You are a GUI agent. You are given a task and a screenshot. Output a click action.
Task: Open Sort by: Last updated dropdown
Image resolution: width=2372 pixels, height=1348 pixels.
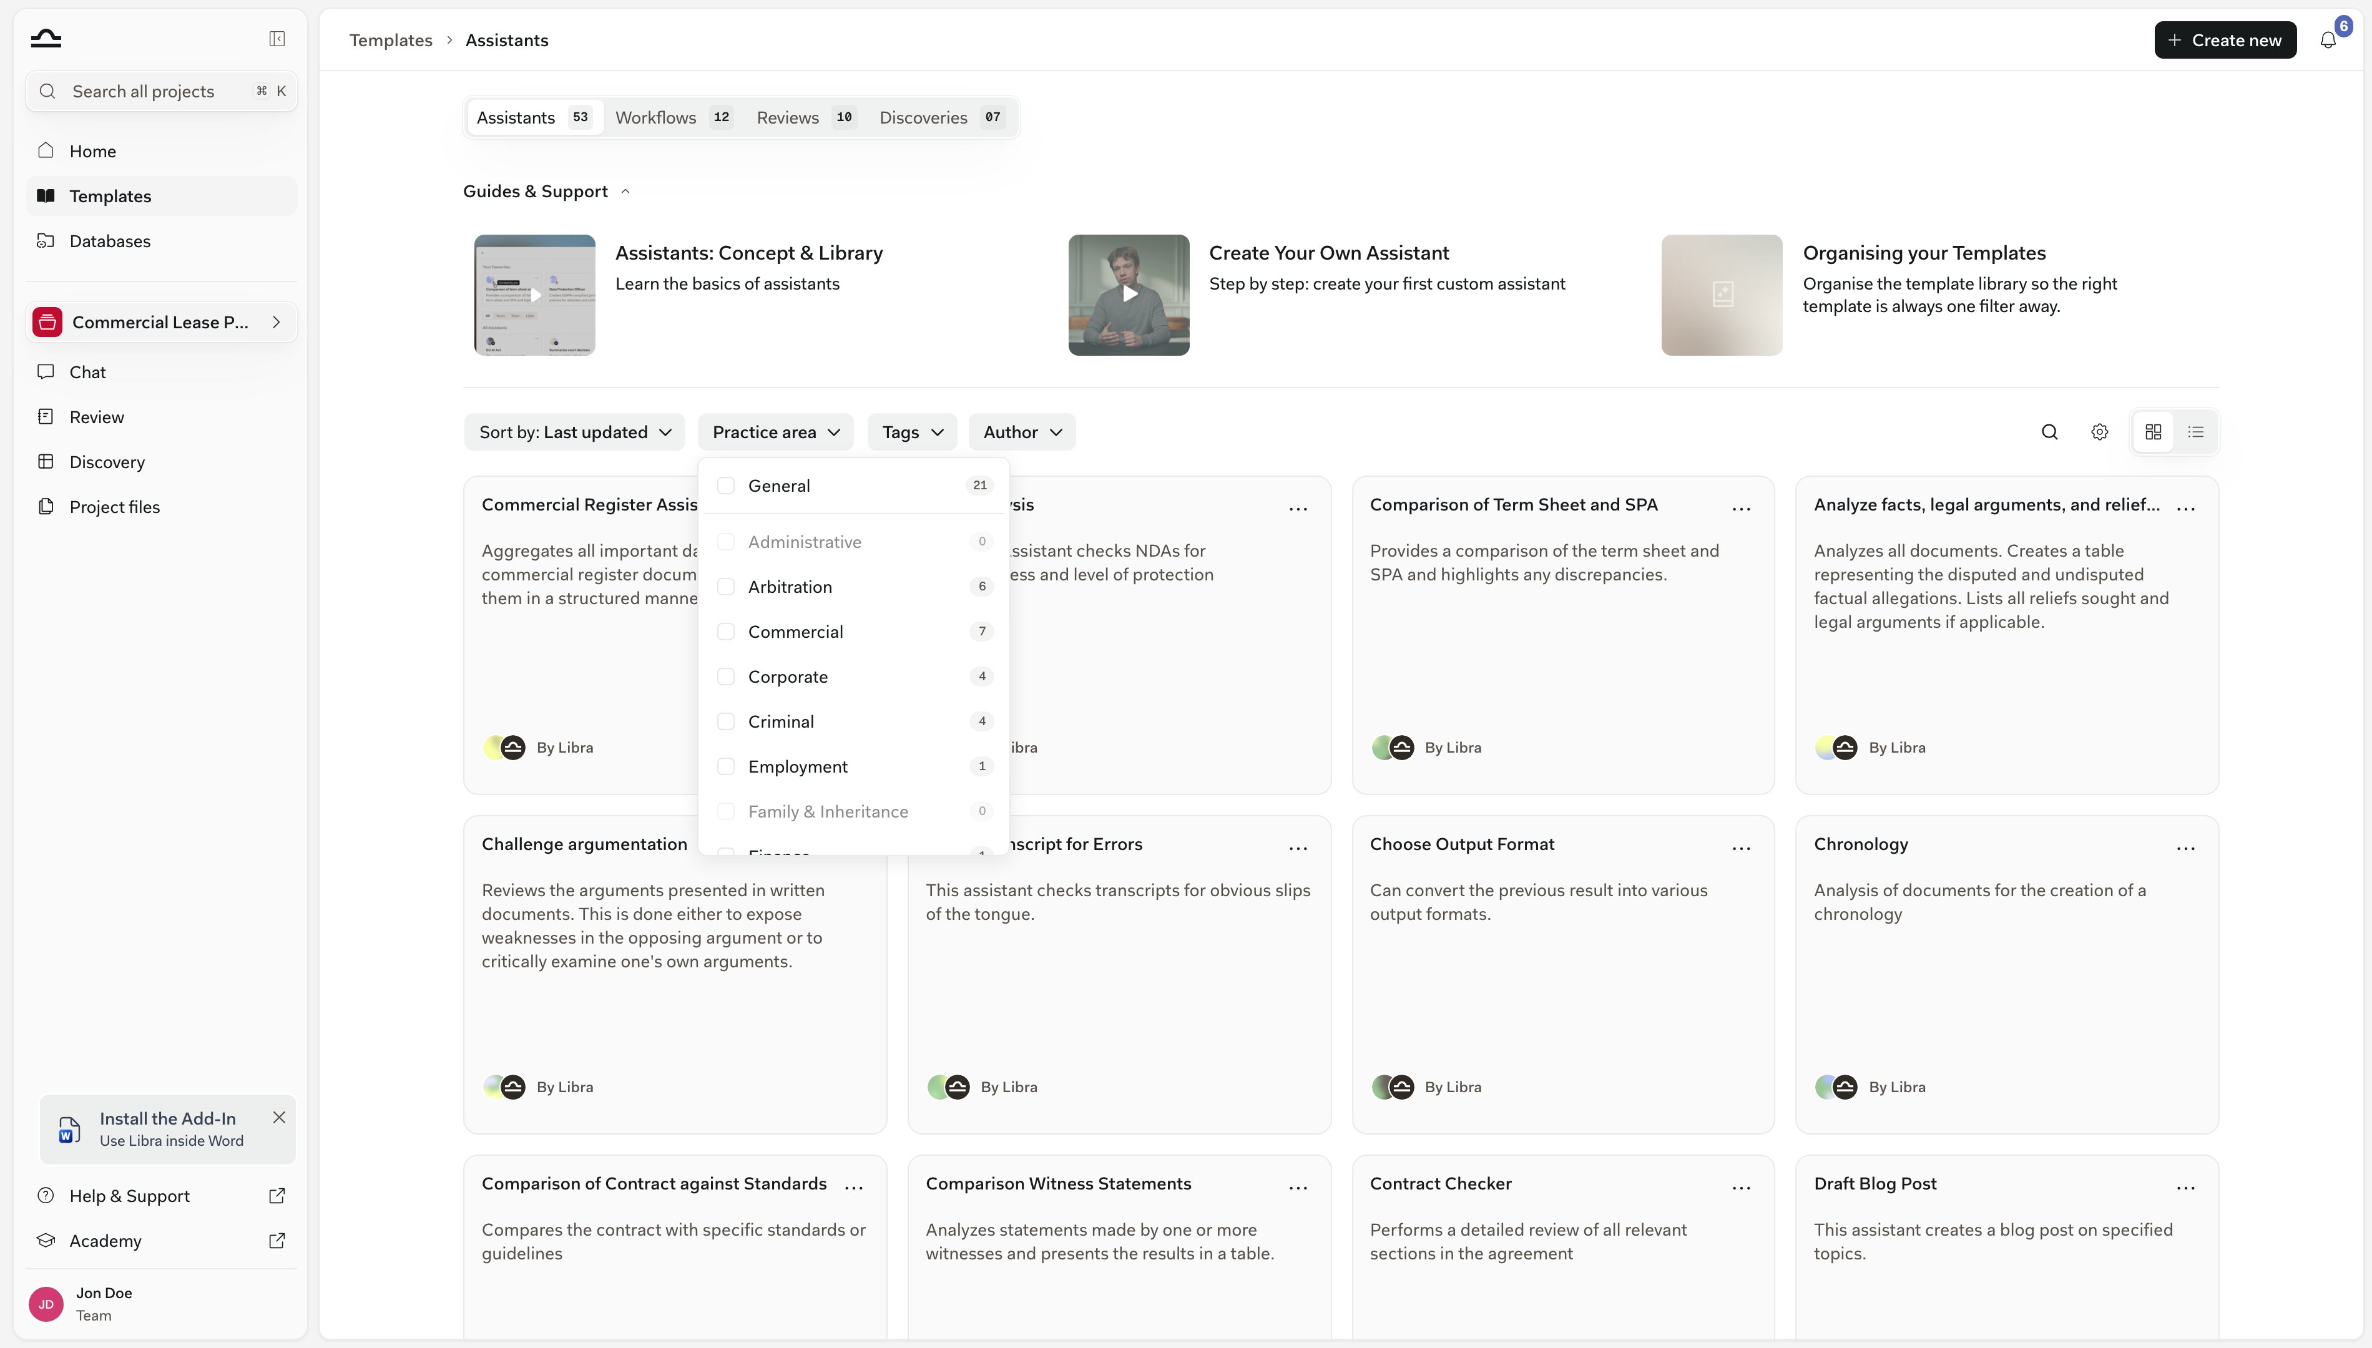[575, 432]
